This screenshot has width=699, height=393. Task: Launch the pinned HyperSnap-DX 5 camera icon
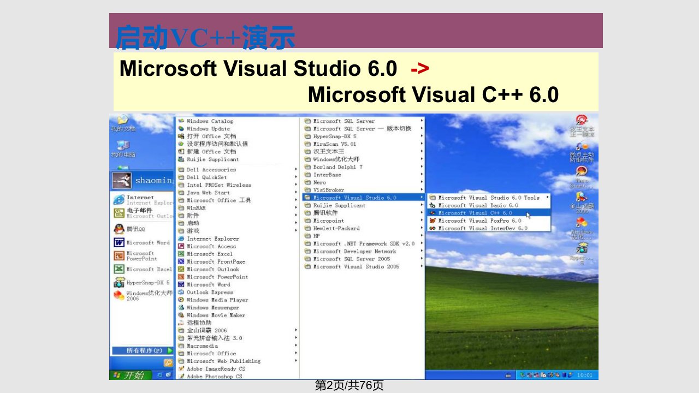[x=119, y=283]
